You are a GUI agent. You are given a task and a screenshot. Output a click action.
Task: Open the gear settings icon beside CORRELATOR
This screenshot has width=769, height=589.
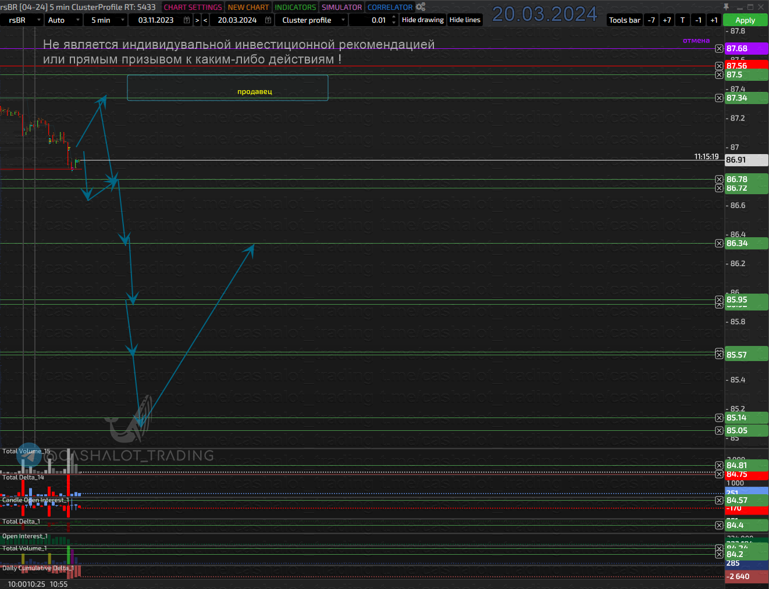click(x=421, y=7)
